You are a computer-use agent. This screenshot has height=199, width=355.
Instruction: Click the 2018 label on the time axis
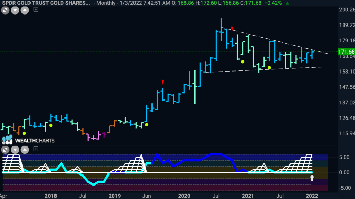coord(51,196)
